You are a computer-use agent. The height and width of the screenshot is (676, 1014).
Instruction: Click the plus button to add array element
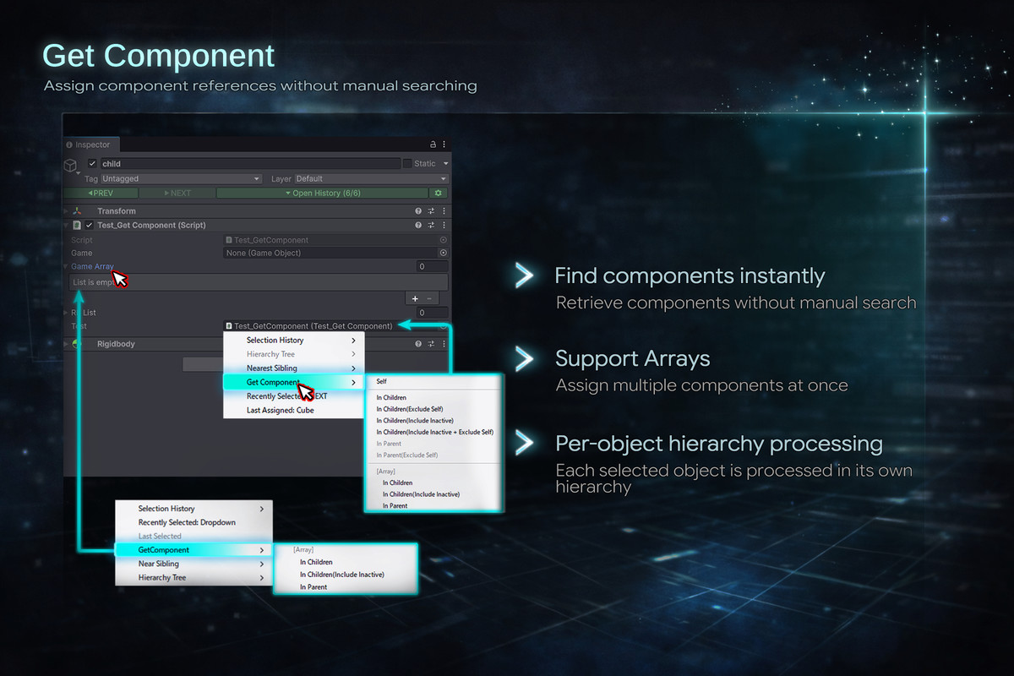pos(415,298)
